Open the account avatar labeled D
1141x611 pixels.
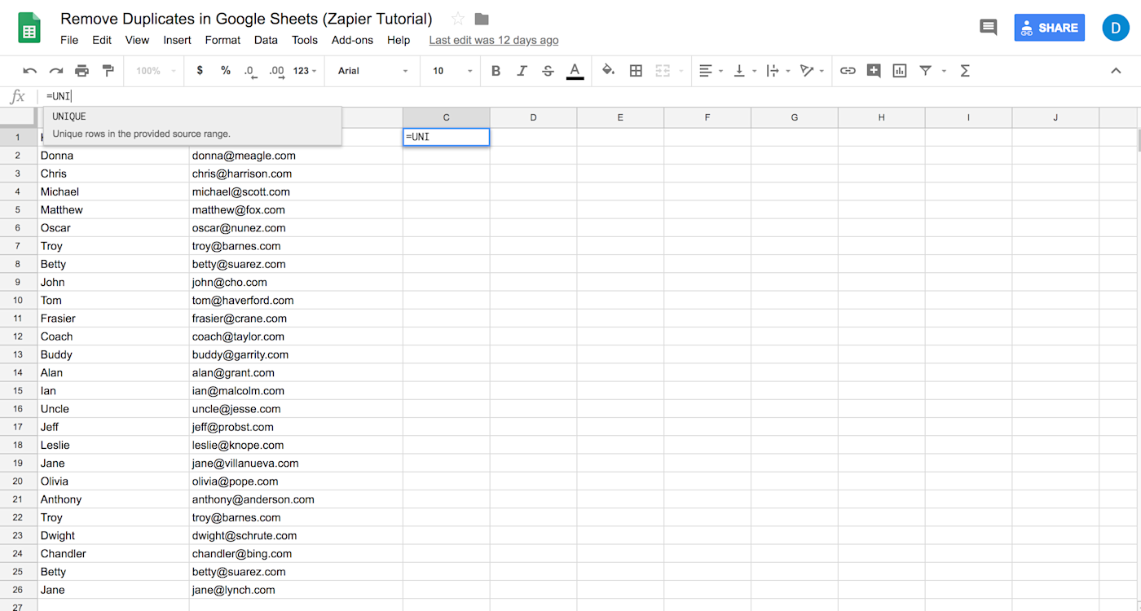pyautogui.click(x=1116, y=28)
